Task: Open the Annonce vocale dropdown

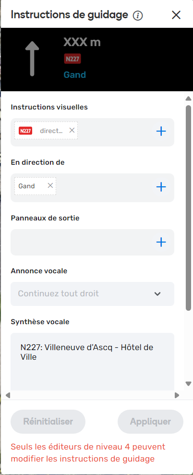Action: pyautogui.click(x=92, y=294)
